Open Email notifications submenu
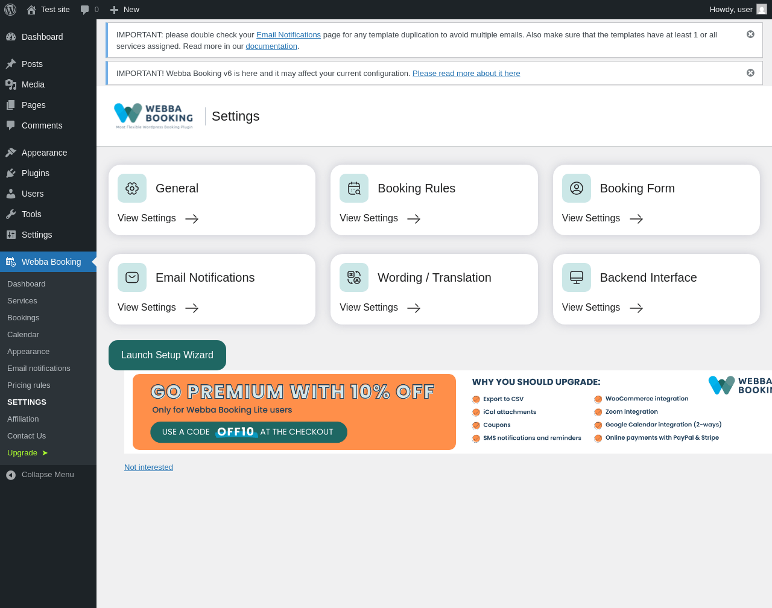772x608 pixels. tap(48, 368)
